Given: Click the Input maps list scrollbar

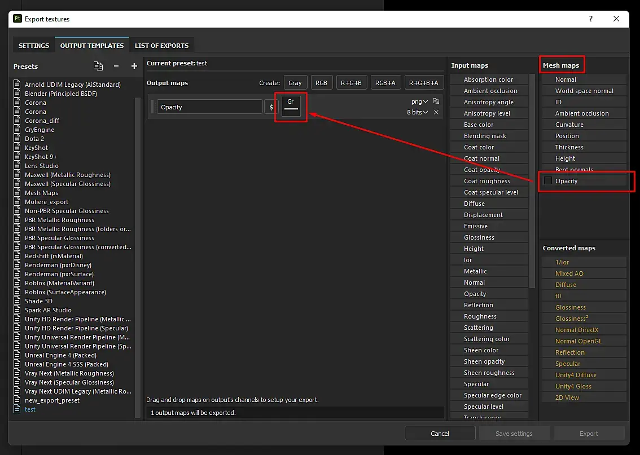Looking at the screenshot, I should tap(532, 182).
